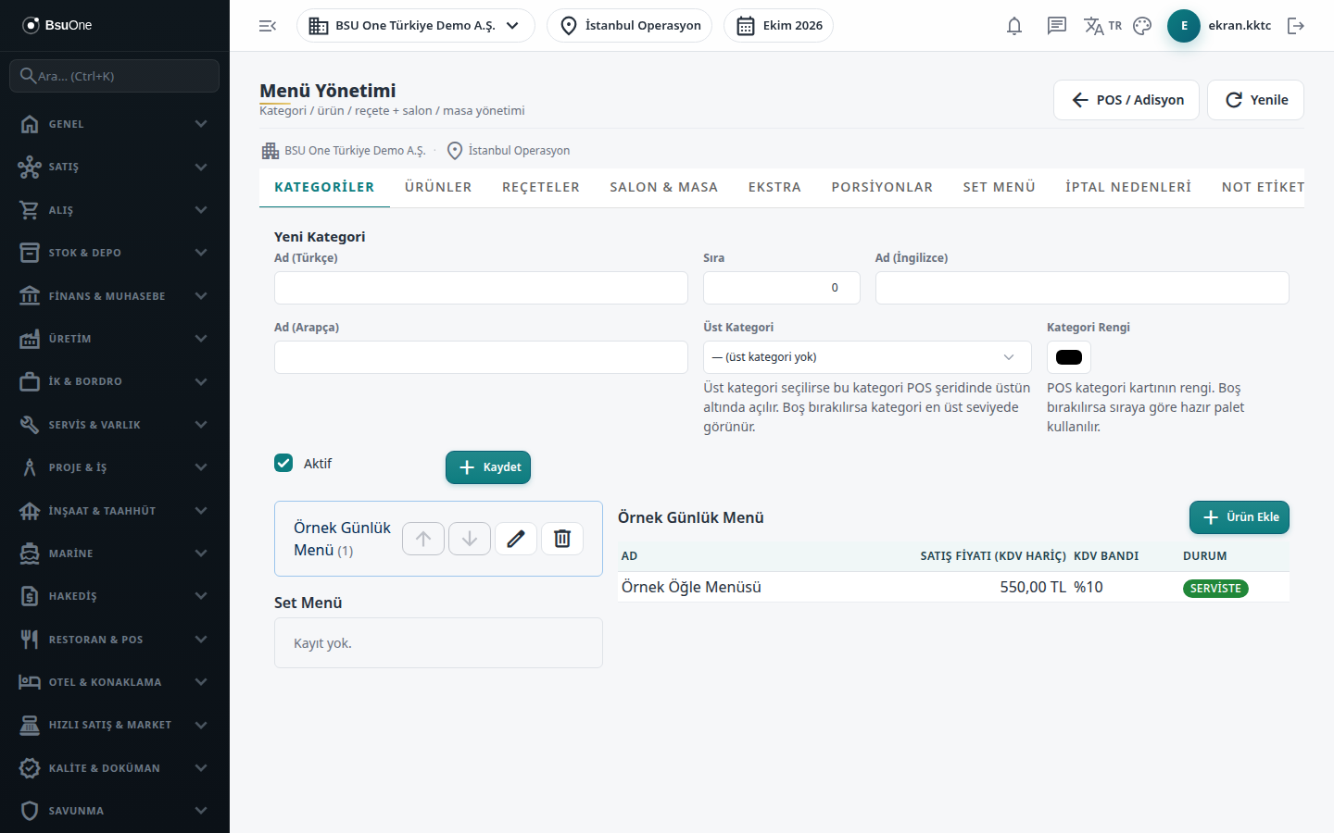Delete Örnek Günlük Menü with the trash icon
This screenshot has width=1334, height=833.
pos(562,539)
